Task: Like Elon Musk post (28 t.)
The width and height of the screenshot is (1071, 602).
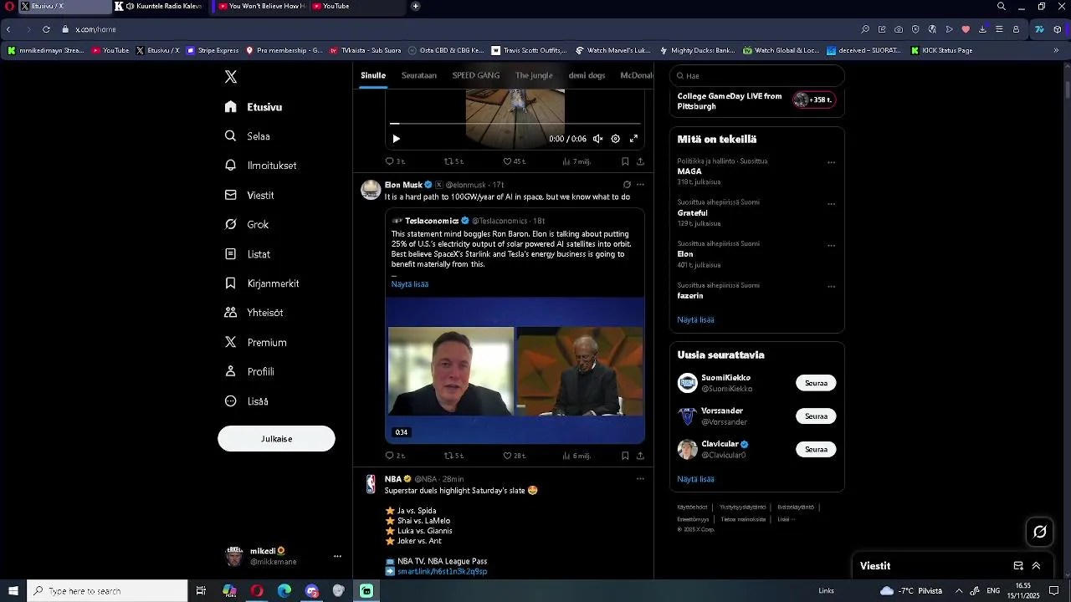Action: [x=514, y=456]
